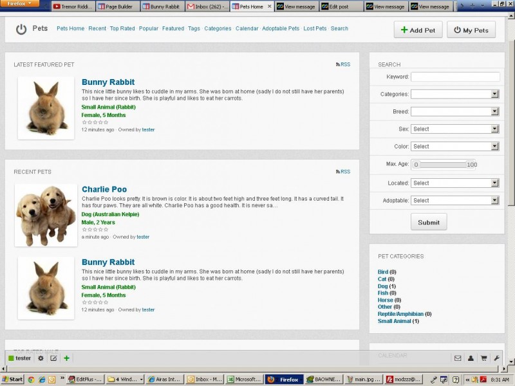The width and height of the screenshot is (515, 386).
Task: Open Adoptable Pets navigation link
Action: (281, 28)
